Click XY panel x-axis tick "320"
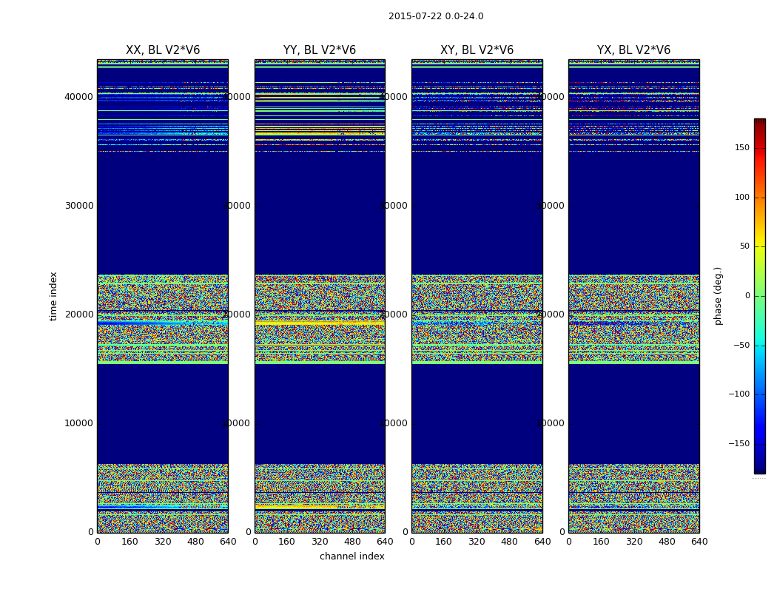 tap(477, 542)
